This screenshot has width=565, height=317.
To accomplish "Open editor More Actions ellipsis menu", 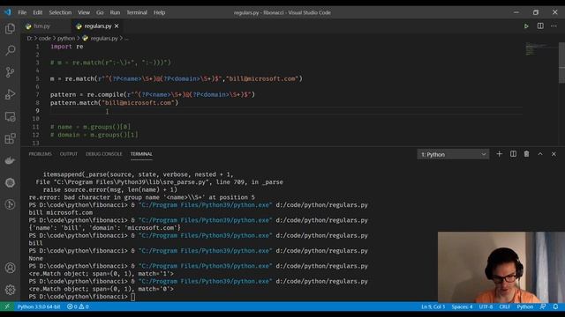I will tap(554, 26).
